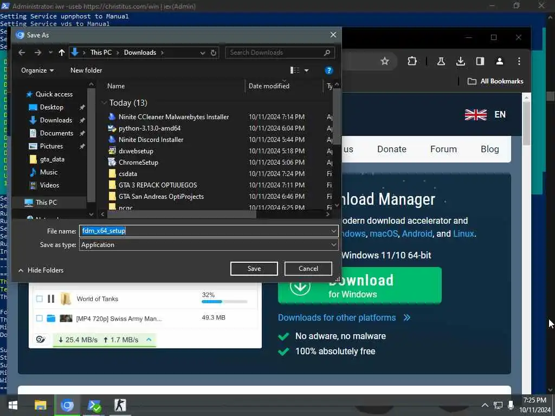Select Desktop in Quick access
This screenshot has height=416, width=555.
[x=51, y=107]
